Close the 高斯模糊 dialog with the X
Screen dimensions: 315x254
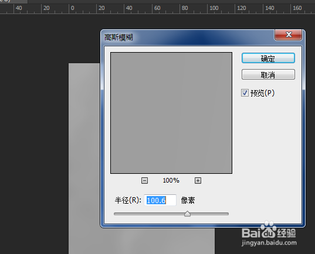tap(289, 35)
